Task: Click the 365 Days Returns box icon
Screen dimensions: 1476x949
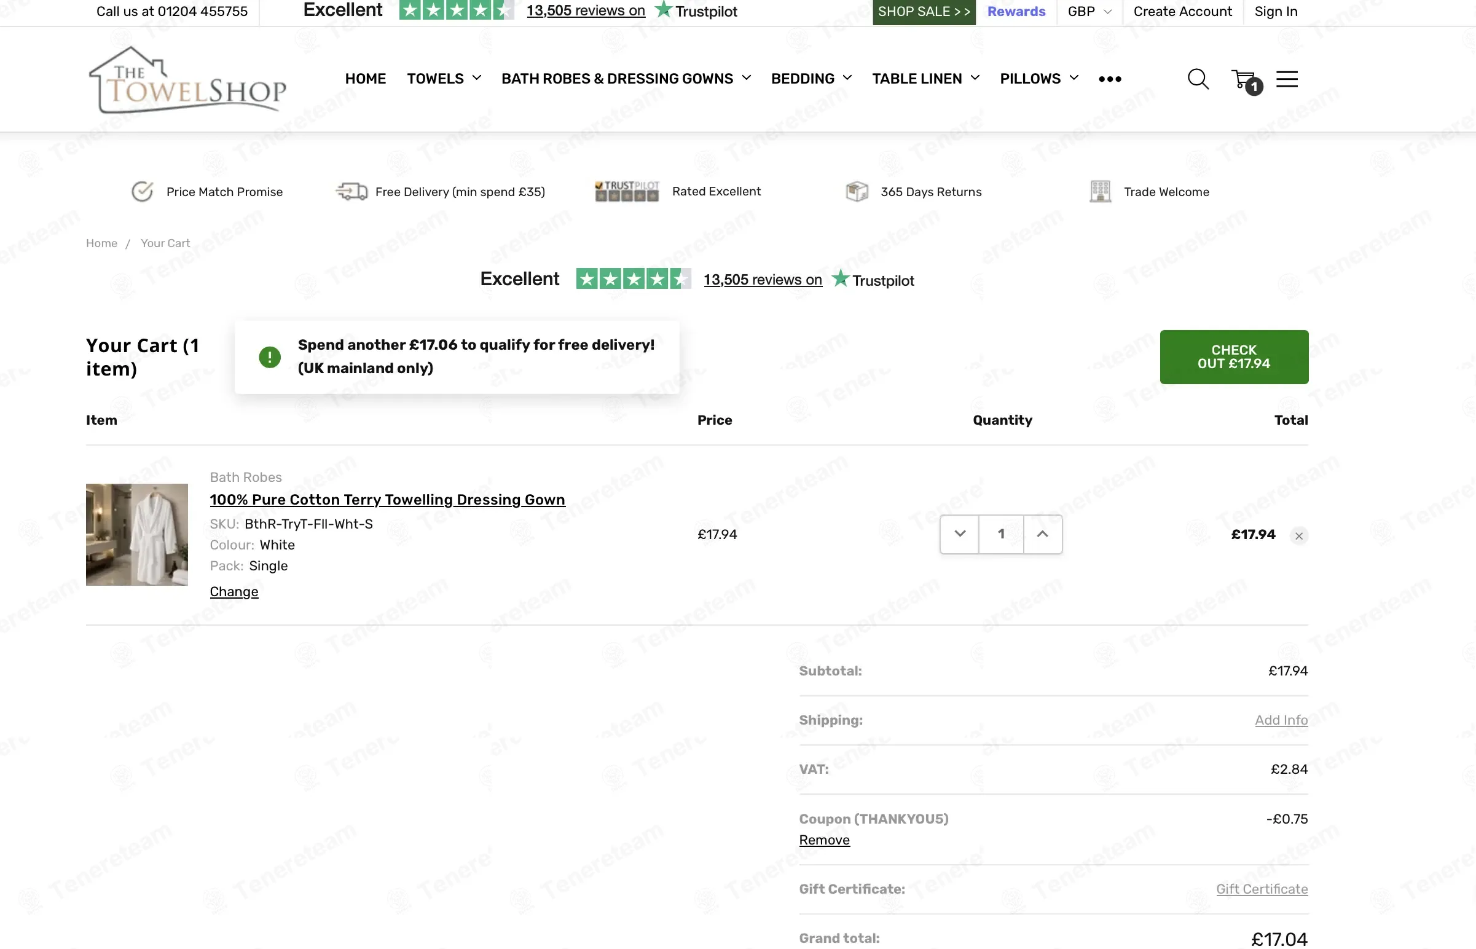Action: (x=857, y=192)
